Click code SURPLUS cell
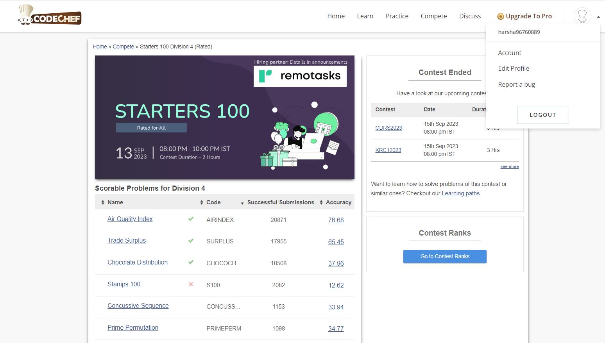The height and width of the screenshot is (343, 605). click(x=220, y=241)
